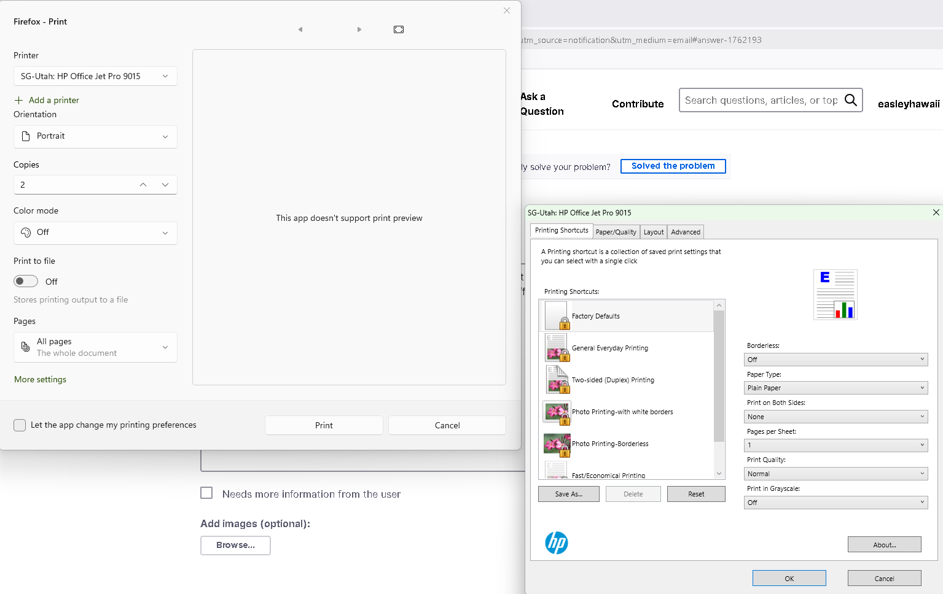Viewport: 943px width, 594px height.
Task: Toggle the Print to file switch
Action: (x=26, y=281)
